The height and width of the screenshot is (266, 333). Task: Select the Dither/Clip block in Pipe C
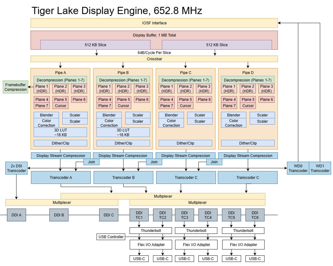tap(185, 143)
